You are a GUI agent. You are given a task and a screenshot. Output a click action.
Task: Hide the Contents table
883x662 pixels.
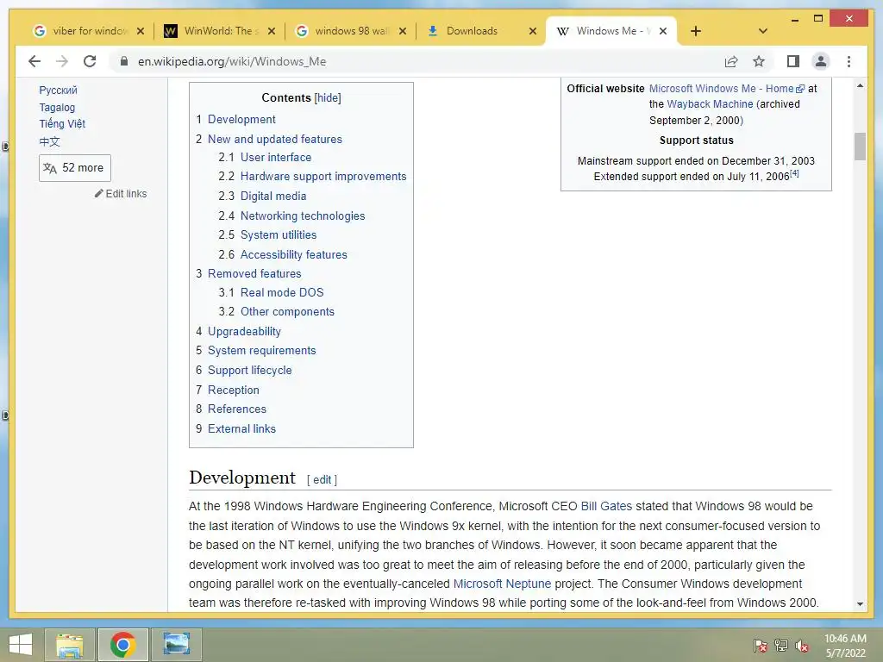point(328,98)
